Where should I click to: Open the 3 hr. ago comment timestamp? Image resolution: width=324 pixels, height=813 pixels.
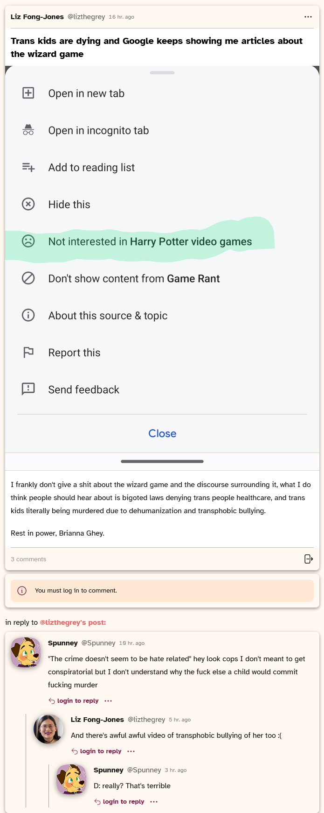point(175,770)
